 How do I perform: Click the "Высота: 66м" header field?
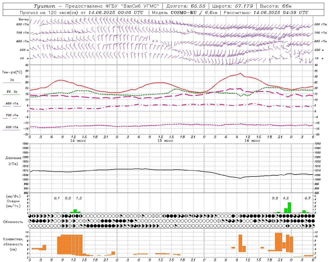click(x=276, y=6)
